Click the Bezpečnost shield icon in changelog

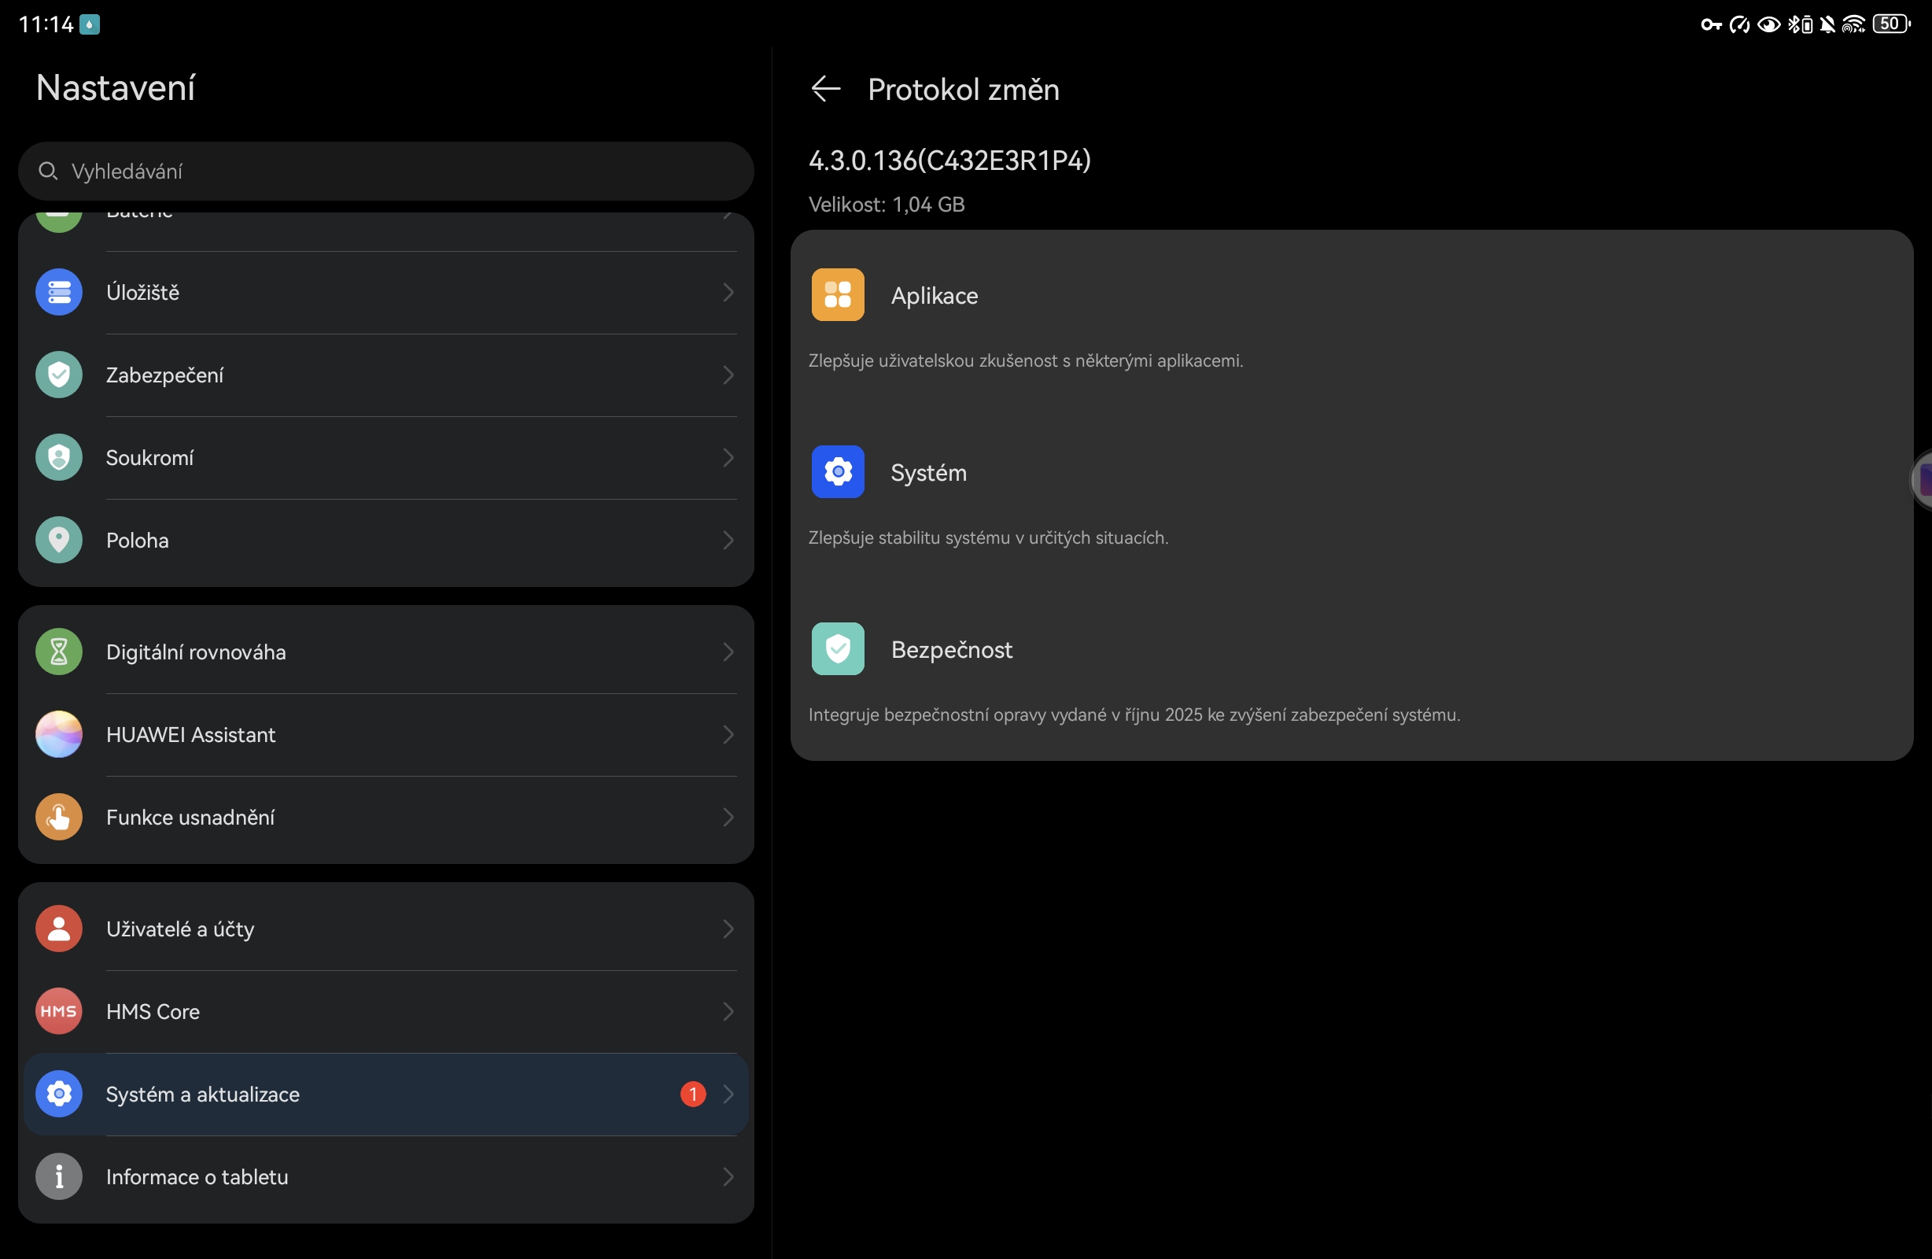(838, 649)
